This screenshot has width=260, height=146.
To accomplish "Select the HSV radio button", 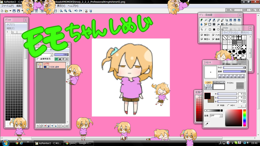I will (228, 105).
